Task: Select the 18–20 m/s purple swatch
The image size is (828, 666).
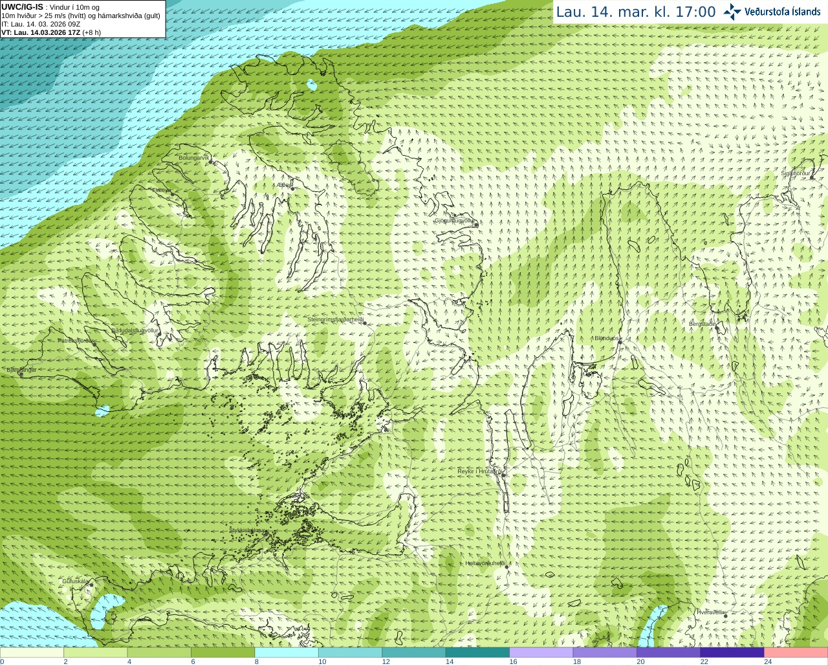Action: (605, 652)
